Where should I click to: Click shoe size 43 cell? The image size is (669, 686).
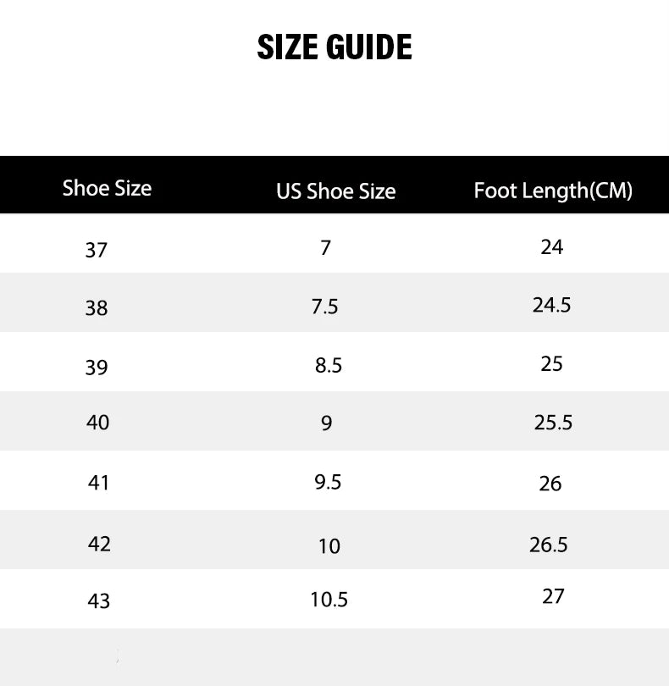coord(98,601)
